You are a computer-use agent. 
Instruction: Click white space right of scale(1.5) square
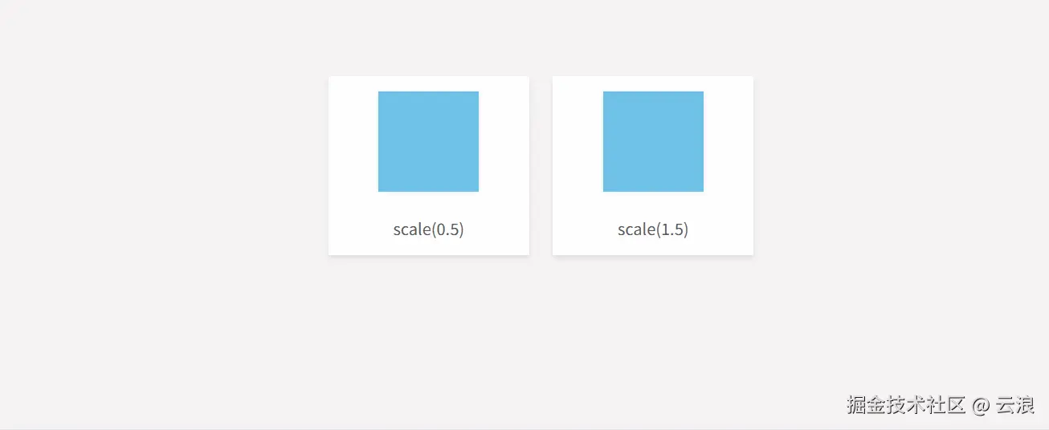728,141
